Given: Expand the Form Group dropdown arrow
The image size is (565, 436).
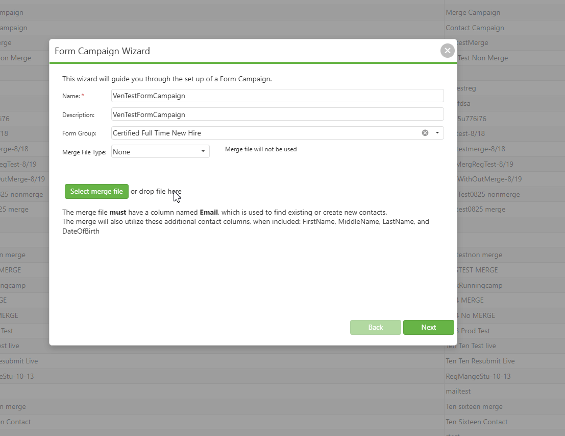Looking at the screenshot, I should tap(437, 133).
